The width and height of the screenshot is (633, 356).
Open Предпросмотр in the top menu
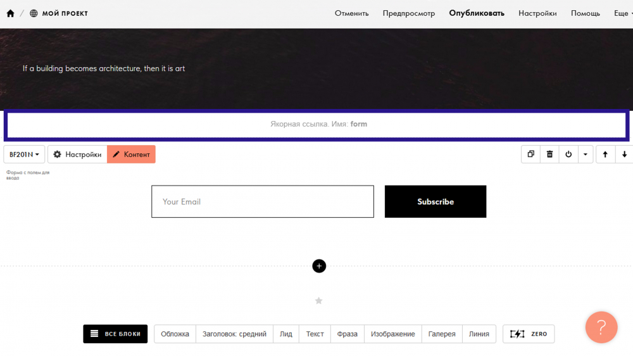point(409,13)
